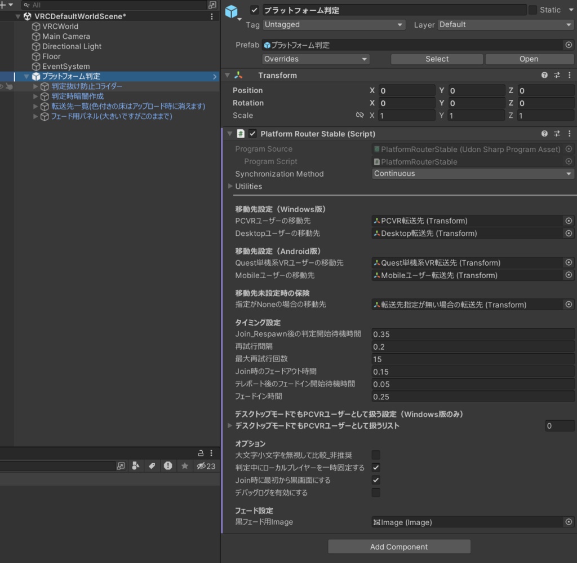This screenshot has height=563, width=577.
Task: Click object picker circle for PCVRユーザーの移動先
Action: click(x=569, y=221)
